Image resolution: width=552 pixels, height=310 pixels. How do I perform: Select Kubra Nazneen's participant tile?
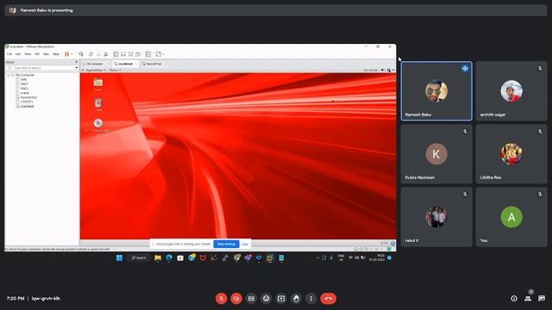pos(436,154)
